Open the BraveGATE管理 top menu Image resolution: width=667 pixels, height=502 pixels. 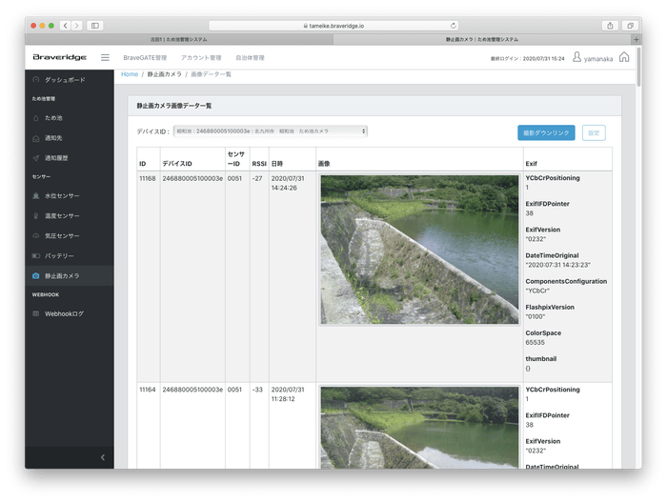pyautogui.click(x=145, y=58)
